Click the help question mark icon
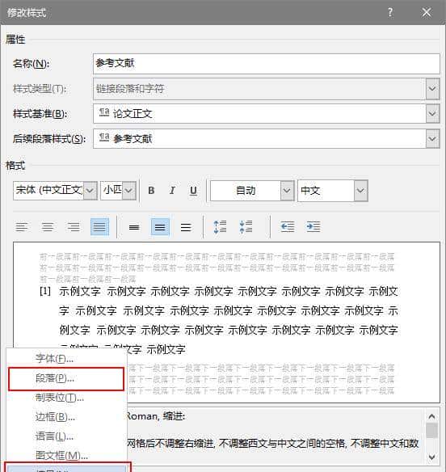The height and width of the screenshot is (472, 446). pyautogui.click(x=390, y=13)
